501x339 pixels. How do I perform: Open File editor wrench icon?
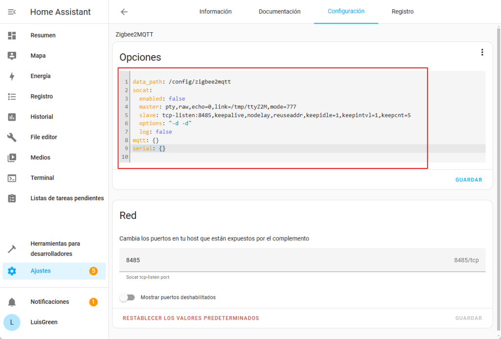pyautogui.click(x=12, y=137)
